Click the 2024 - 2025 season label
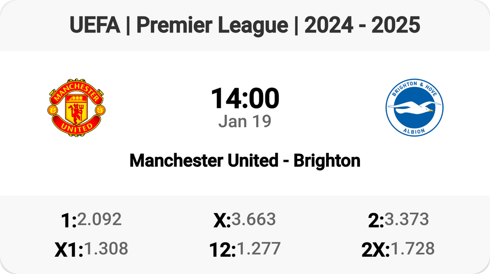Screen dimensions: 490x274 click(x=362, y=26)
